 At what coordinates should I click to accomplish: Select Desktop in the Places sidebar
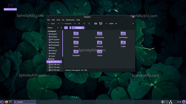(54, 37)
